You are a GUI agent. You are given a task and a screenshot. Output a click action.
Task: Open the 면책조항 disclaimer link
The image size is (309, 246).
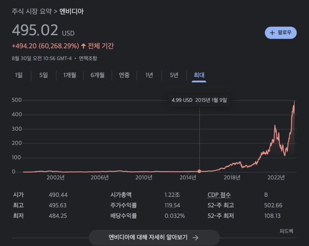click(x=88, y=58)
